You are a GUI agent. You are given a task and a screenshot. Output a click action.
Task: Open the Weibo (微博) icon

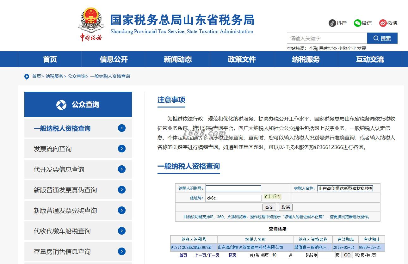tap(383, 23)
